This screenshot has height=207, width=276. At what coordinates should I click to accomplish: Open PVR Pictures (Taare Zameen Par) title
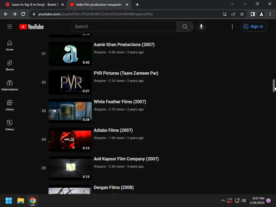(126, 73)
